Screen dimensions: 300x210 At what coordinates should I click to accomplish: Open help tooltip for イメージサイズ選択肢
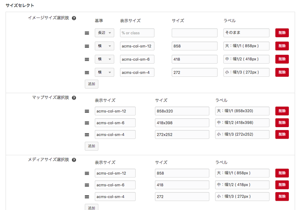[74, 18]
